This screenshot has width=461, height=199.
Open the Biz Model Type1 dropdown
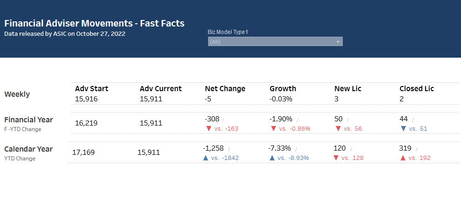[x=275, y=42]
